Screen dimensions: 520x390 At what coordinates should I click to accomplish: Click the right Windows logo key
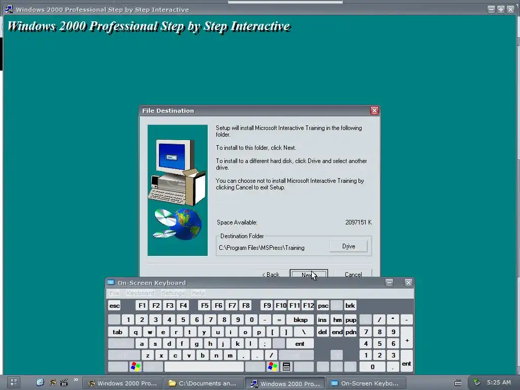coord(272,367)
